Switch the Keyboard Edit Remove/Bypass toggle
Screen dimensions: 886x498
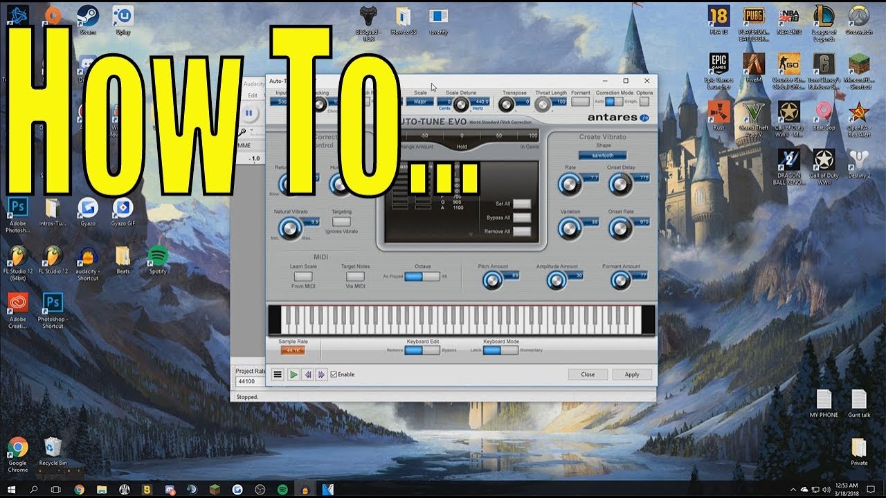point(422,350)
